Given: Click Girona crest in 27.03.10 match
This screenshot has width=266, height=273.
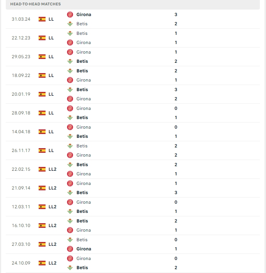Looking at the screenshot, I should click(70, 249).
